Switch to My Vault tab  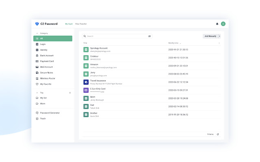click(69, 24)
